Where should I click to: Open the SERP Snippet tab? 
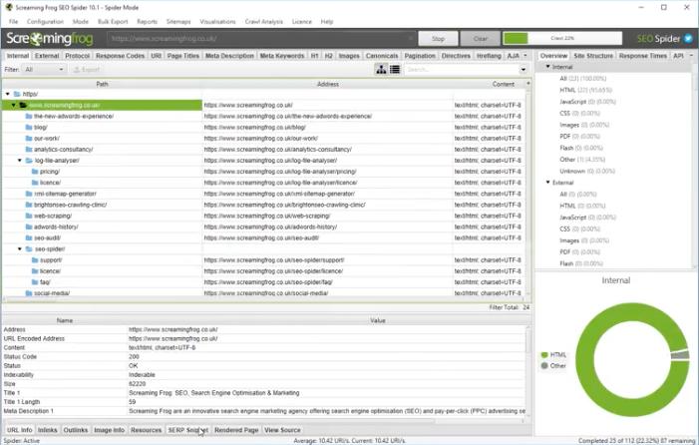(188, 430)
